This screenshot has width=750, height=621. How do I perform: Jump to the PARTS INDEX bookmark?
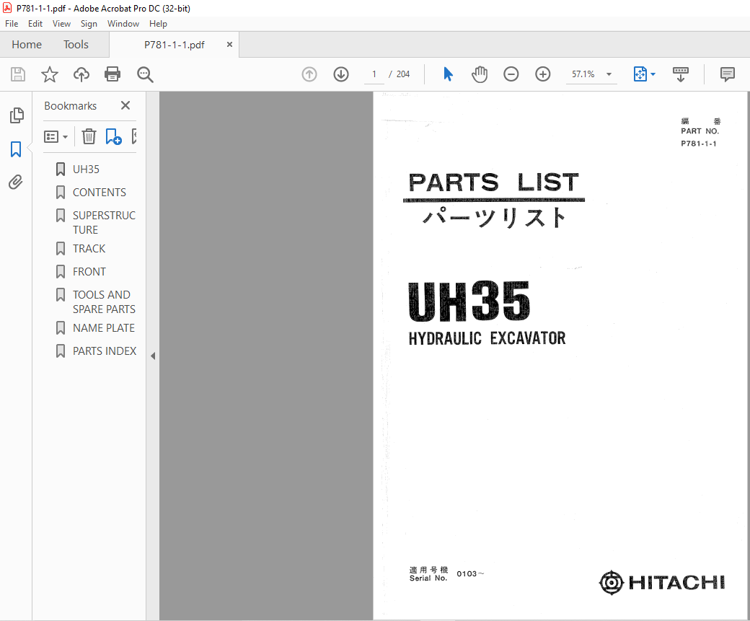click(x=105, y=351)
